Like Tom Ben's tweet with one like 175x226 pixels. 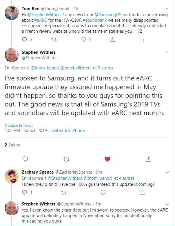pyautogui.click(x=83, y=39)
